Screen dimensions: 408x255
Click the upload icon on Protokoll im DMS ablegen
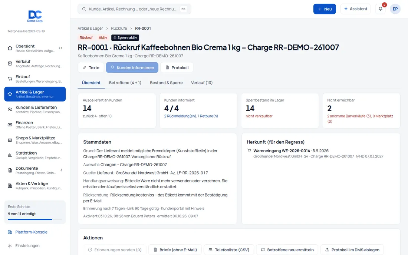tap(327, 250)
